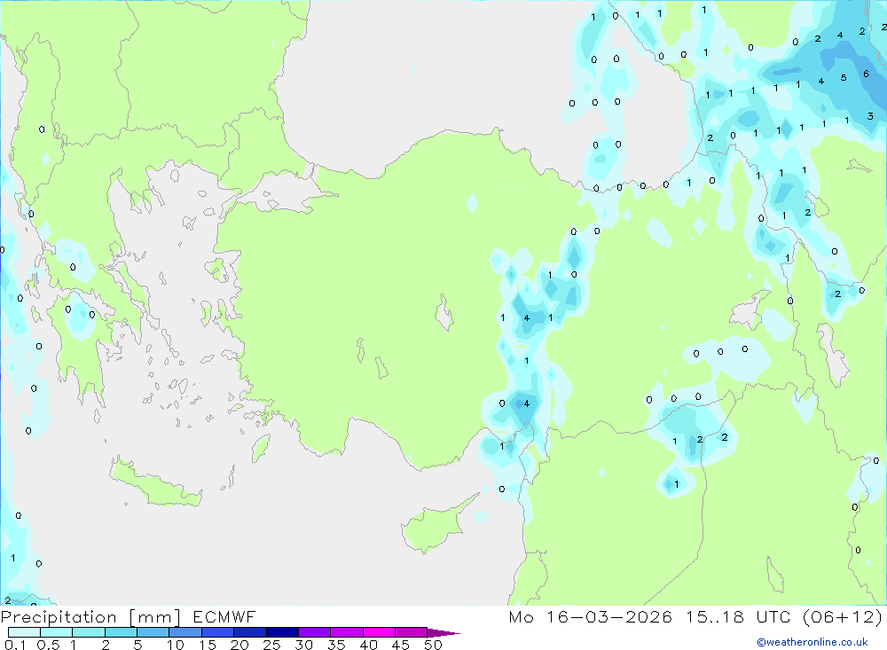887x650 pixels.
Task: Click the legend label '0.1'
Action: 16,645
